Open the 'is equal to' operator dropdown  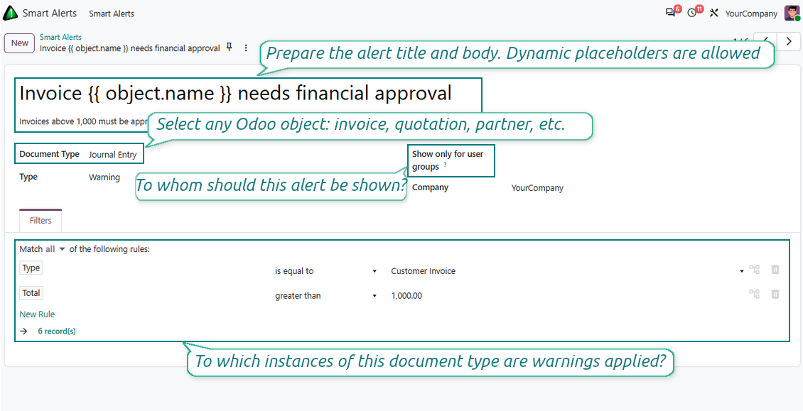[x=326, y=270]
